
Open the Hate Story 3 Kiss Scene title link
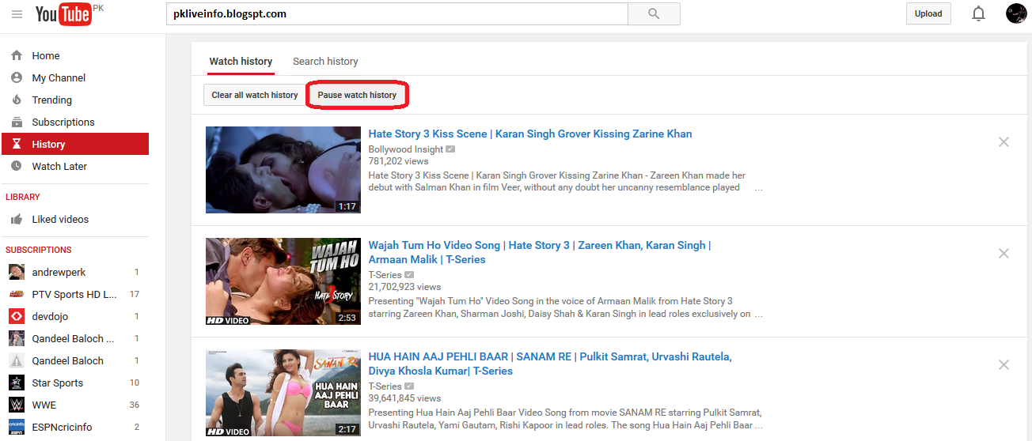point(530,134)
